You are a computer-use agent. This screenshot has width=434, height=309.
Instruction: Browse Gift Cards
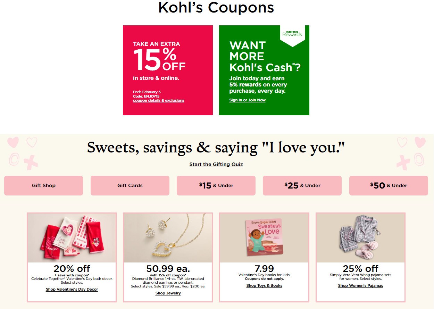pyautogui.click(x=130, y=185)
